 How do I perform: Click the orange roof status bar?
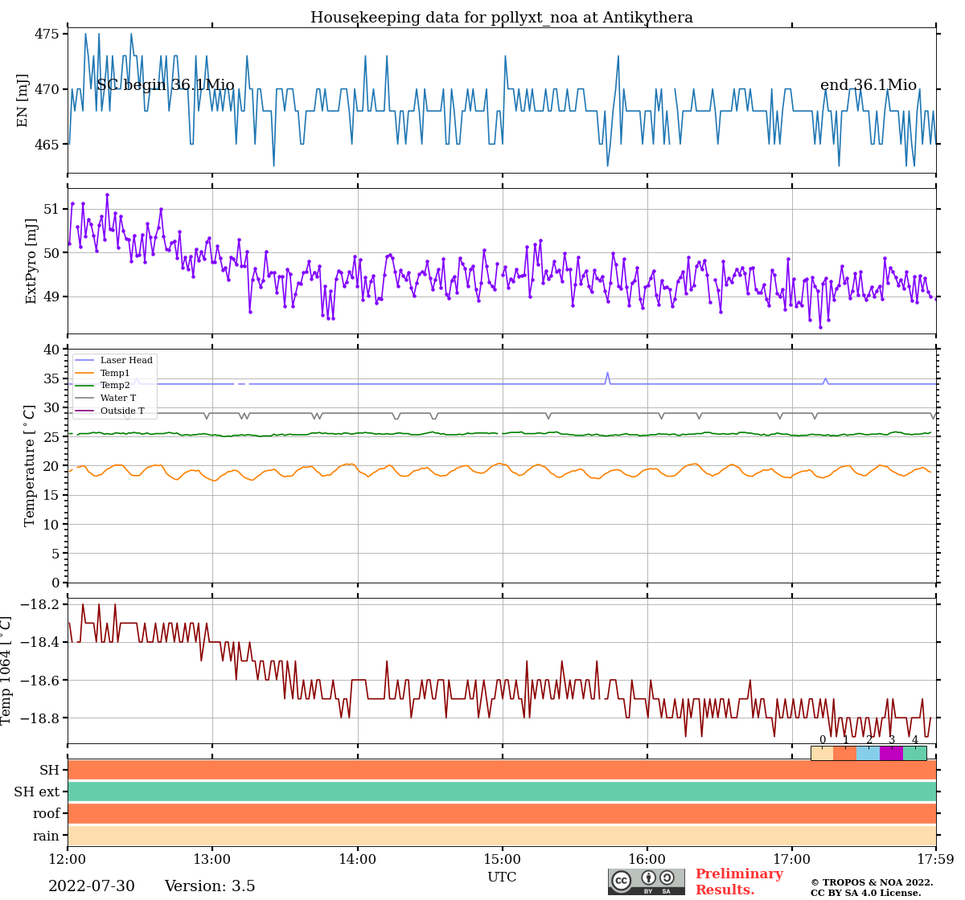(502, 813)
